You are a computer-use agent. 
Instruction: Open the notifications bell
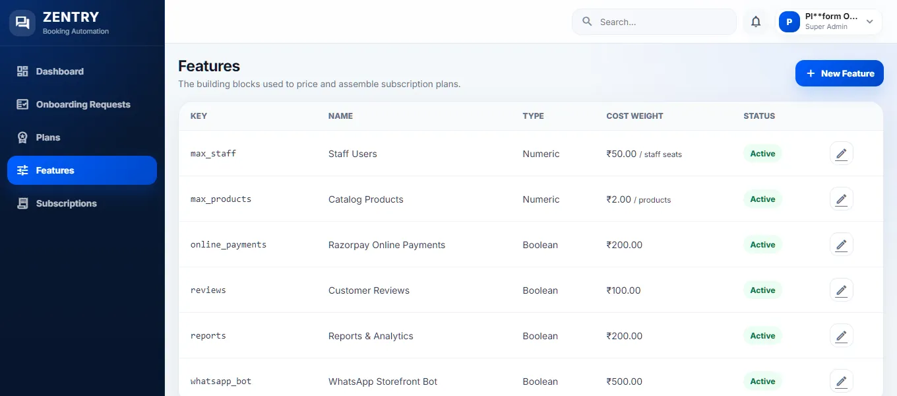[x=756, y=22]
